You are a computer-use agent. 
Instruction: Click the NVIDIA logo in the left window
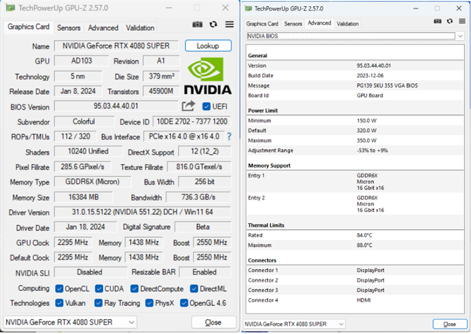207,76
